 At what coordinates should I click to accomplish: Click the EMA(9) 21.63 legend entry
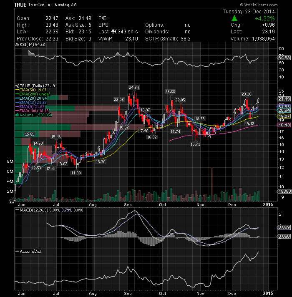(32, 107)
